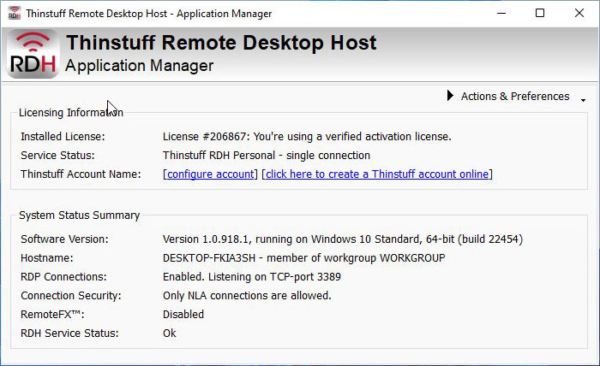Click the RDH logo in the header
This screenshot has height=366, width=600.
point(33,54)
